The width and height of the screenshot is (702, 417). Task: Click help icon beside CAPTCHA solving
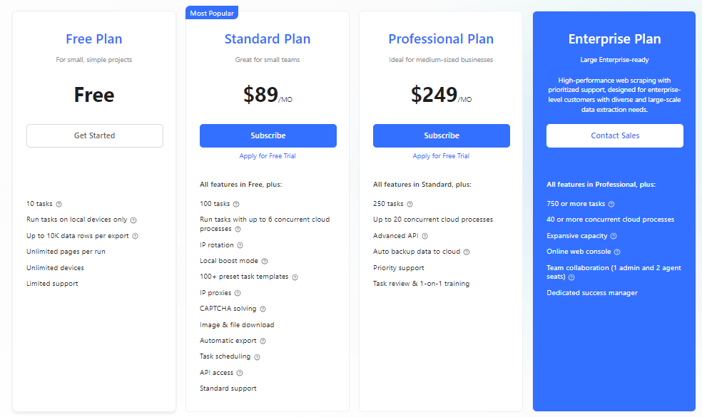[x=263, y=309]
